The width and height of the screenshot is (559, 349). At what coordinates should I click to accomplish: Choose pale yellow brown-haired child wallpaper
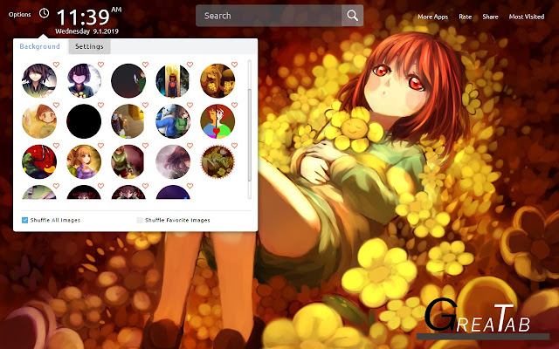click(39, 121)
